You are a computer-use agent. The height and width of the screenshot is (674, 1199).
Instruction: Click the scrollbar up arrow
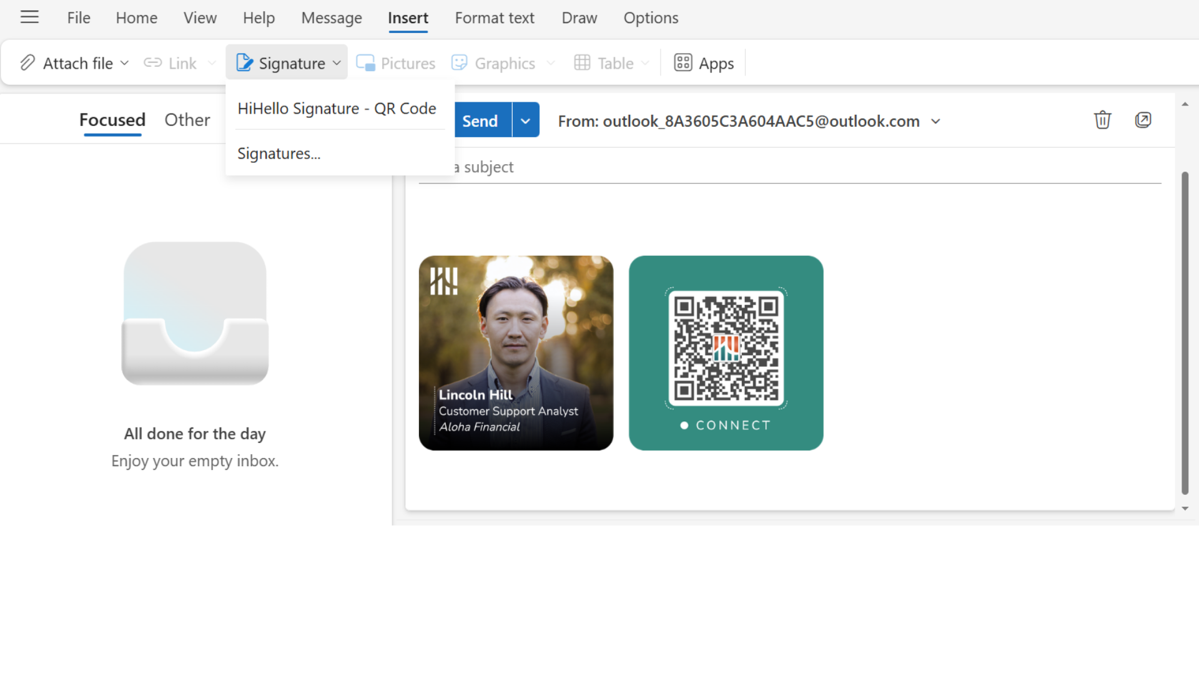[x=1185, y=104]
